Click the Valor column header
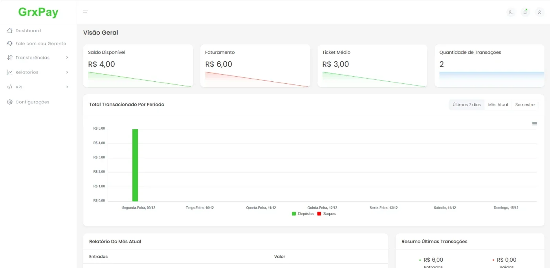Screen dimensions: 550x268 (279, 257)
